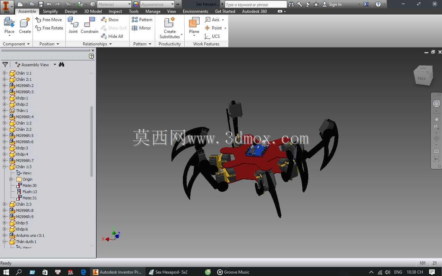Expand the Thân:1 tree node

point(5,111)
